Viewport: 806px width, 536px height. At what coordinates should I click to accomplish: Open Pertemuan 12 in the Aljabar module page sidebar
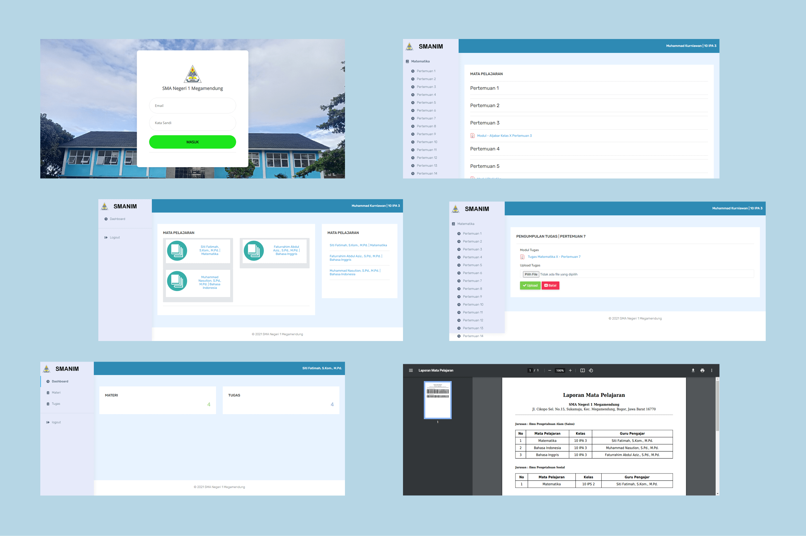427,158
